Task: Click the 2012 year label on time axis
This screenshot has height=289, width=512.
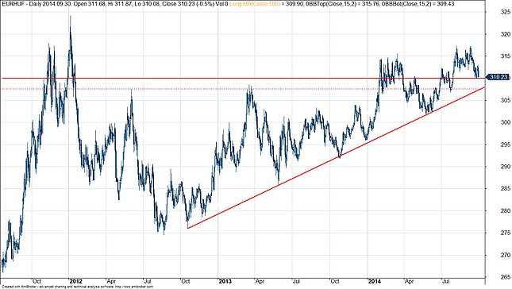Action: [x=75, y=281]
